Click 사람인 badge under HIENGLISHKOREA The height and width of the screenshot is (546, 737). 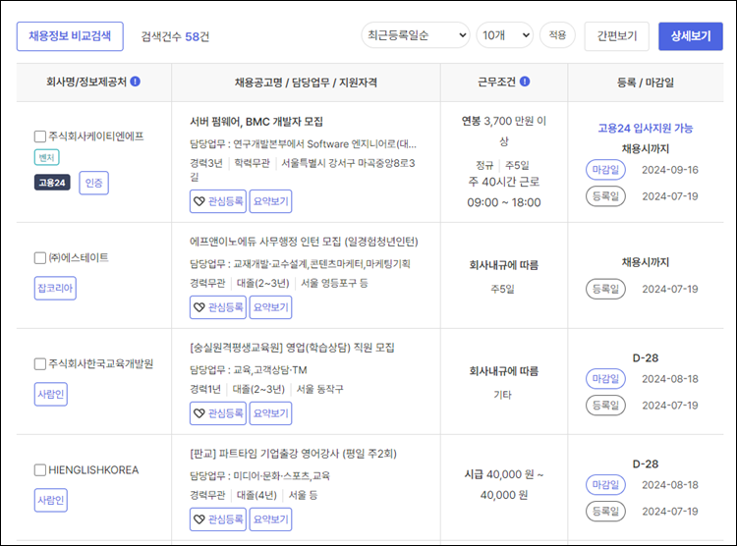coord(51,501)
